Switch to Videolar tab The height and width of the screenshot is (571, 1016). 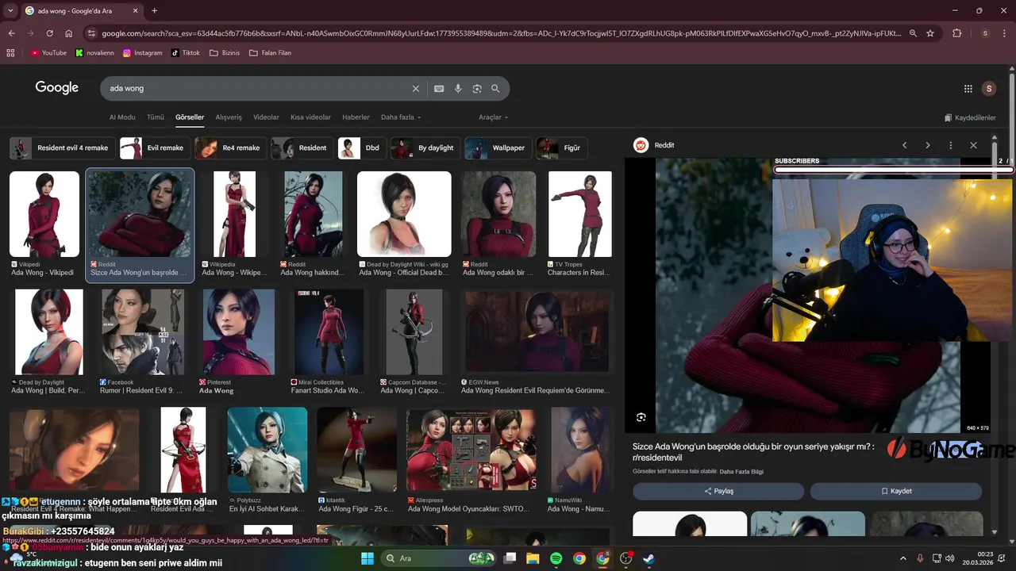266,117
